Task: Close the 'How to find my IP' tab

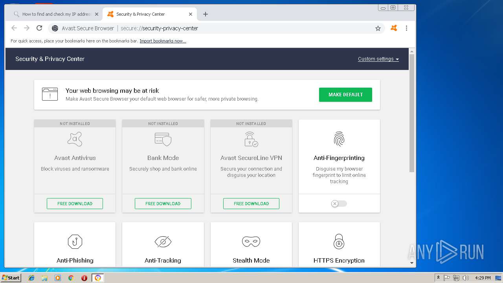Action: point(97,14)
